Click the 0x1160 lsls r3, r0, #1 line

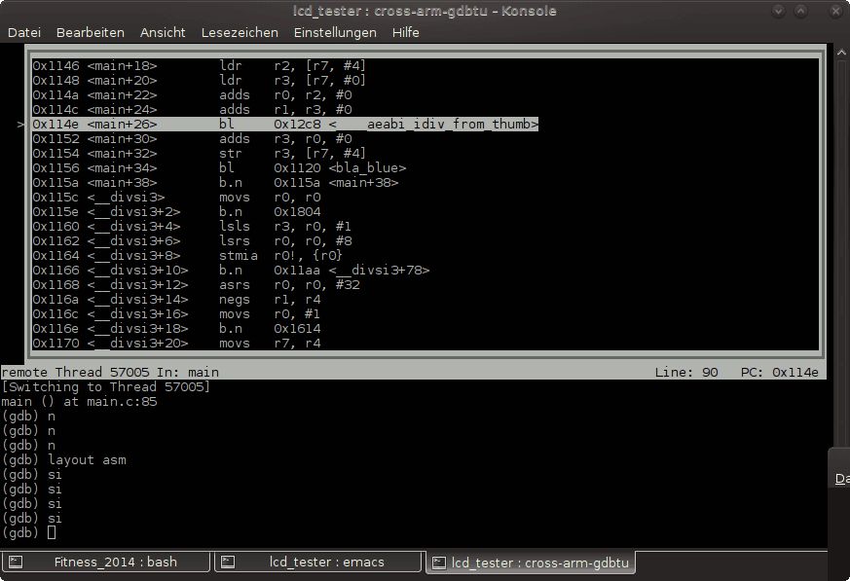(192, 227)
